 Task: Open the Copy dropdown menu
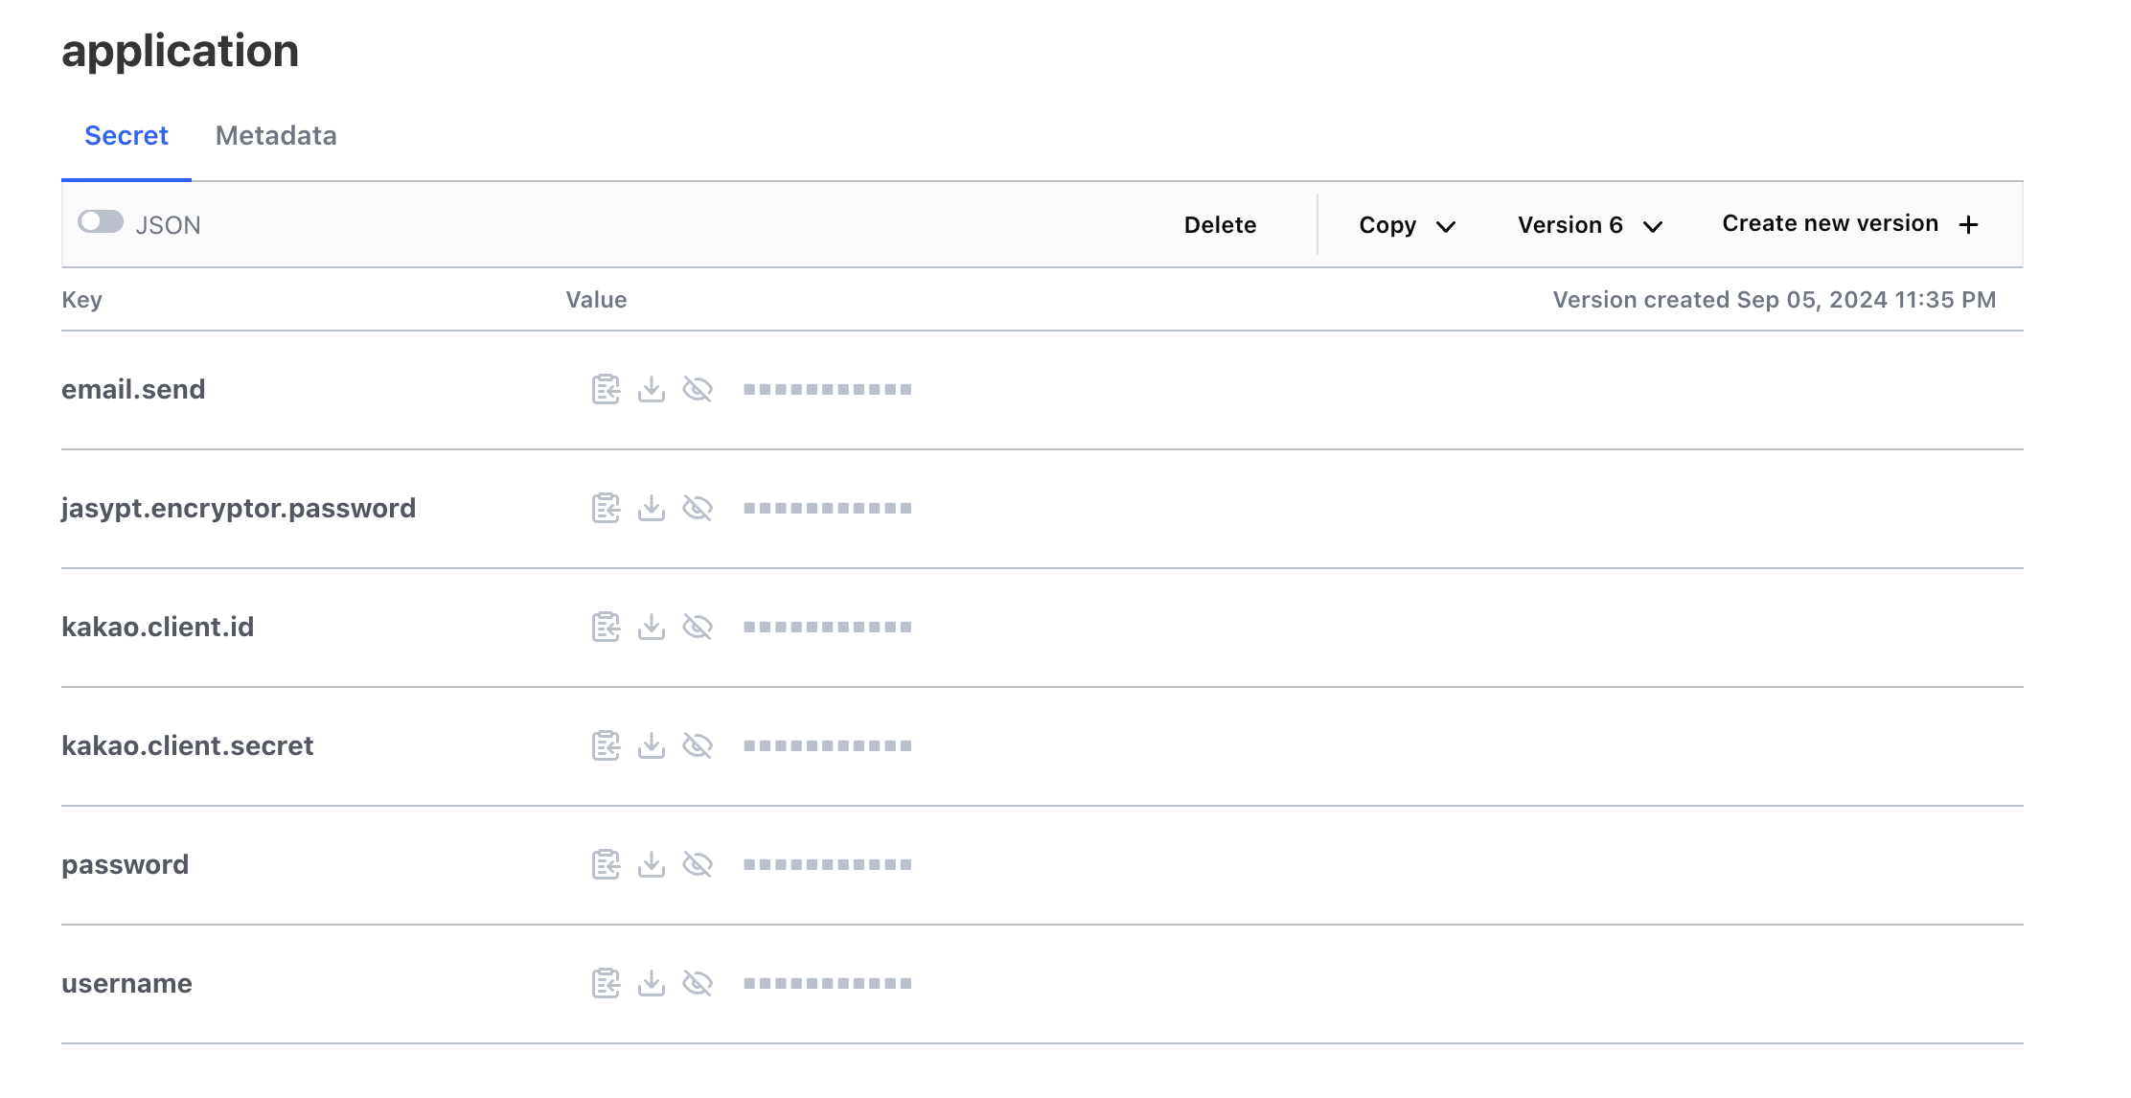1407,225
